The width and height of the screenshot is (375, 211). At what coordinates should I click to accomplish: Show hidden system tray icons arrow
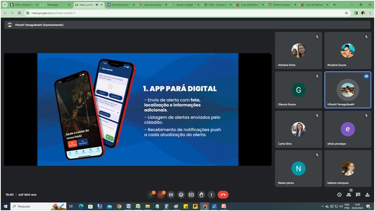(x=322, y=207)
